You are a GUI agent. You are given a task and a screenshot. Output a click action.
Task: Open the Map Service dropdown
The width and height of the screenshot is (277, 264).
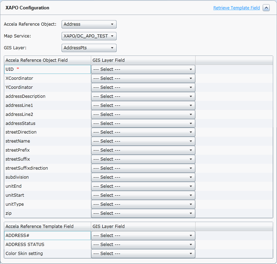click(89, 36)
